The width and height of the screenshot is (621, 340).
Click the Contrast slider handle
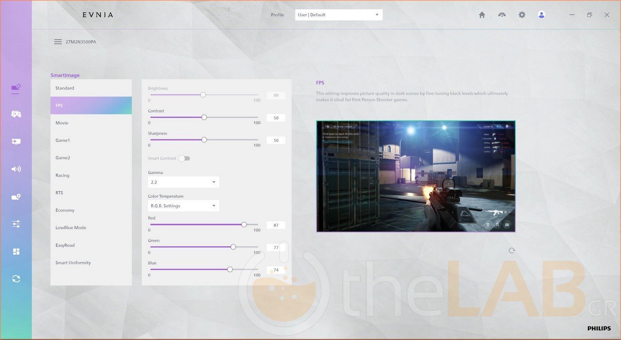click(x=204, y=117)
